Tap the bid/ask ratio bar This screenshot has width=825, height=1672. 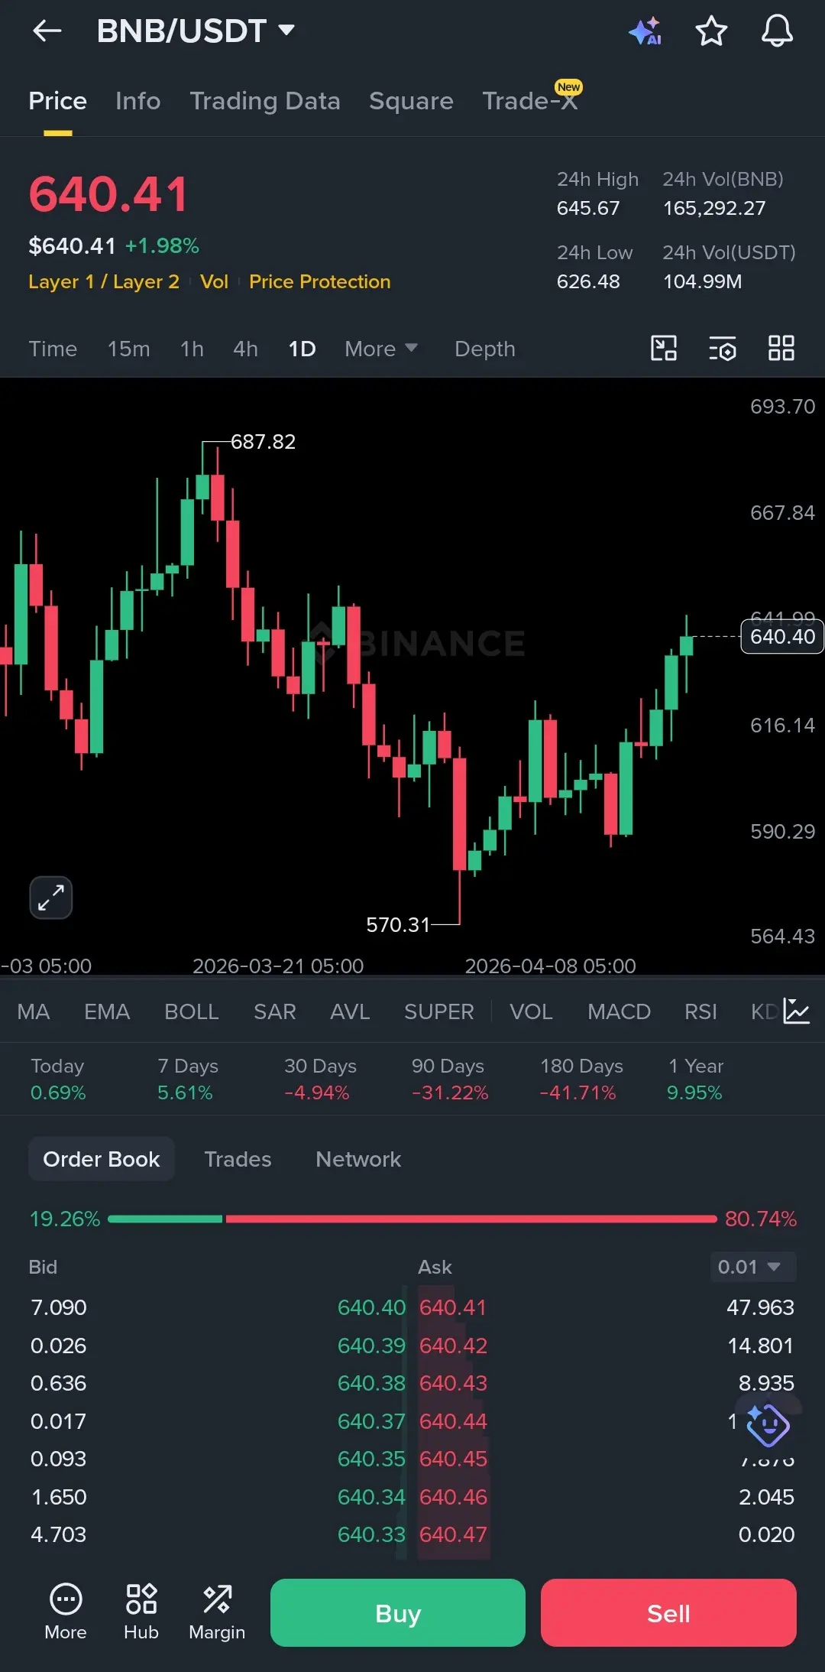tap(412, 1219)
